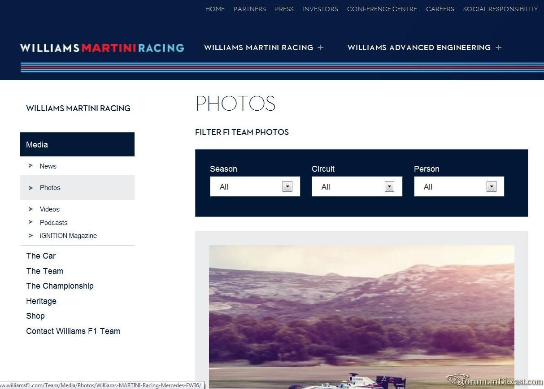Viewport: 544px width, 389px height.
Task: Click the 'Circuit' filter label
Action: (323, 169)
